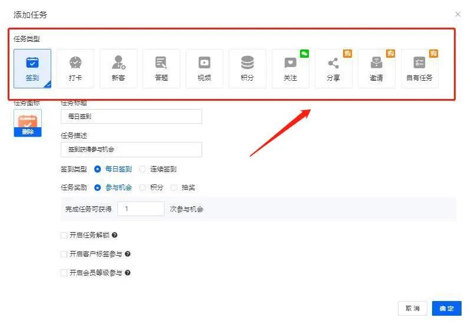Pick the 分享 task type
Viewport: 471px width, 324px height.
point(334,68)
